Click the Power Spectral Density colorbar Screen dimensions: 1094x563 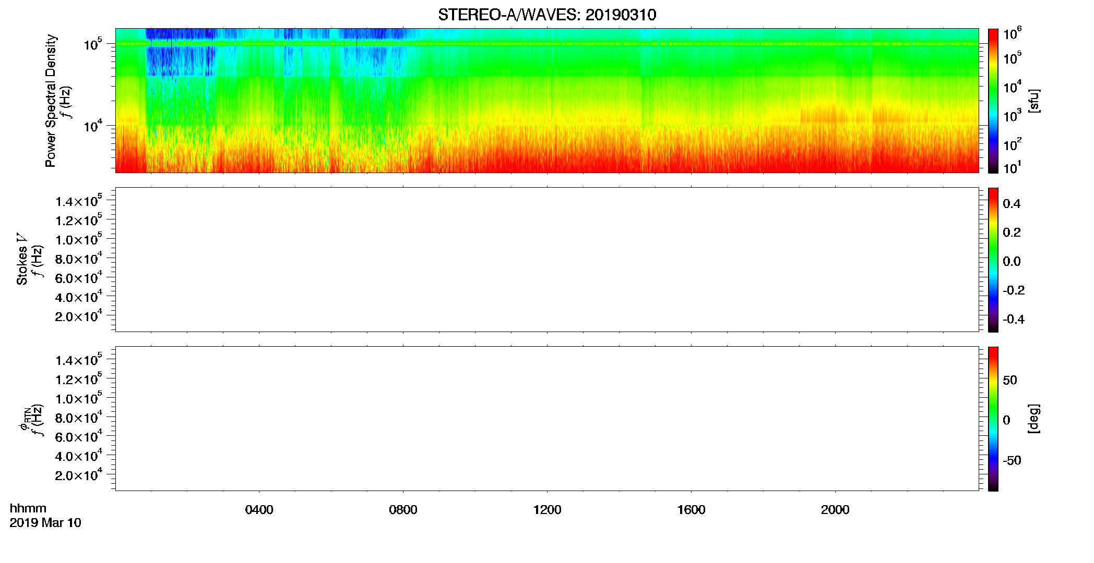993,101
